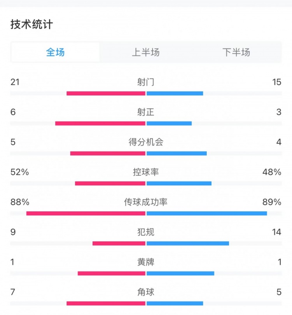
Task: Click the left 52% possession value
Action: tap(19, 172)
